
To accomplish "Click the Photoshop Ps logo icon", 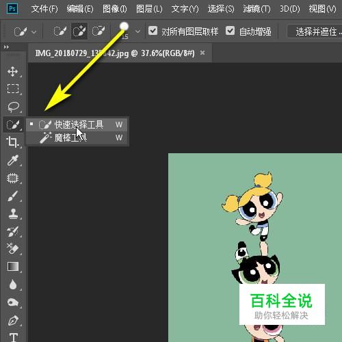I will (12, 9).
